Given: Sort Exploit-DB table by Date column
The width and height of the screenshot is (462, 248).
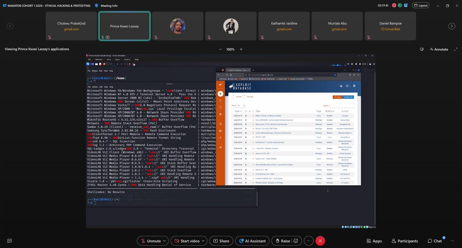Looking at the screenshot, I should (238, 111).
